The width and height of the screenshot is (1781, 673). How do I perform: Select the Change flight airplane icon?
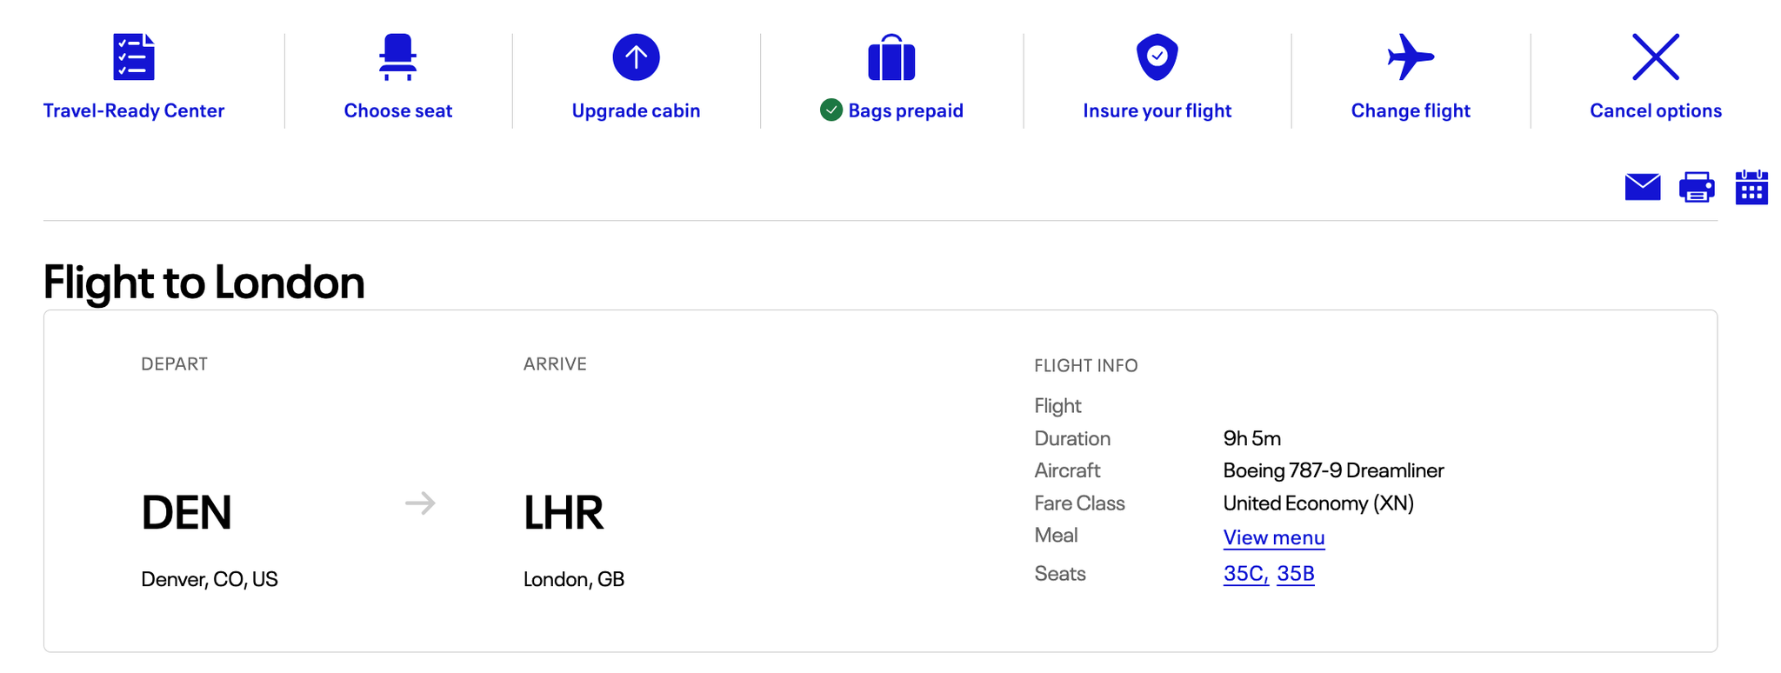pos(1410,56)
